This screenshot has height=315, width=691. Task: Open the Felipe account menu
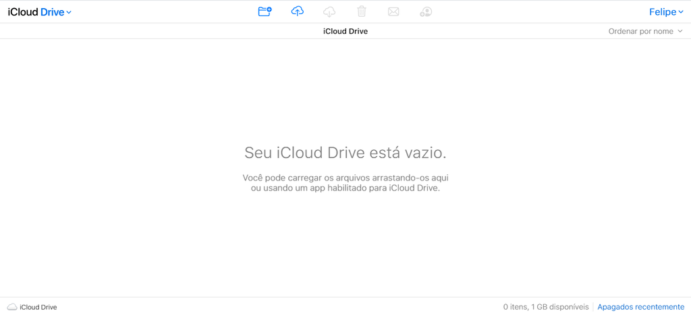coord(666,12)
